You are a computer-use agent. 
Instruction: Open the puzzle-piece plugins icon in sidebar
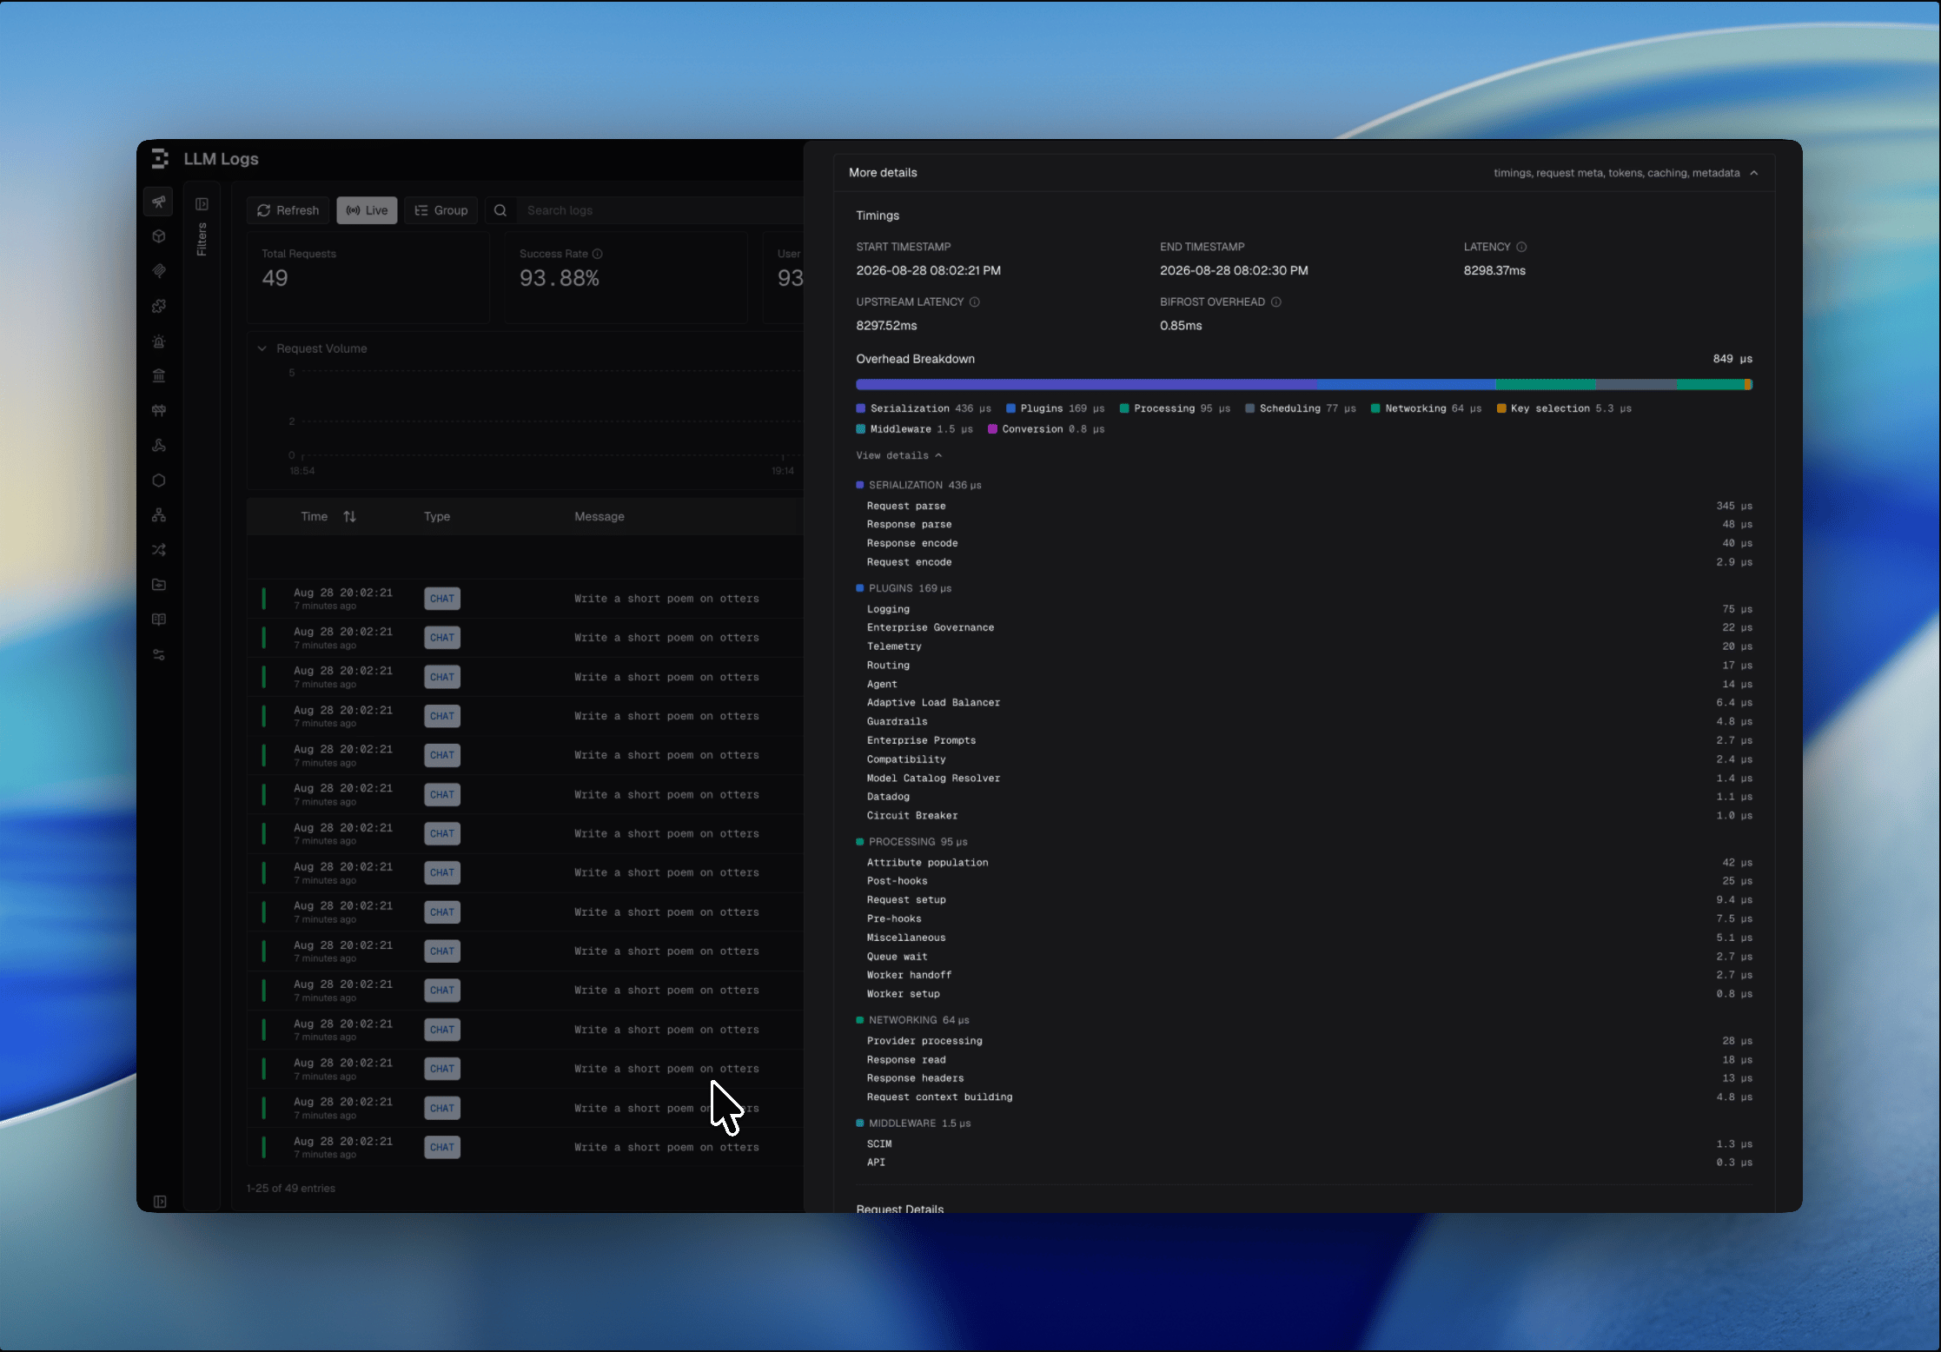coord(159,306)
